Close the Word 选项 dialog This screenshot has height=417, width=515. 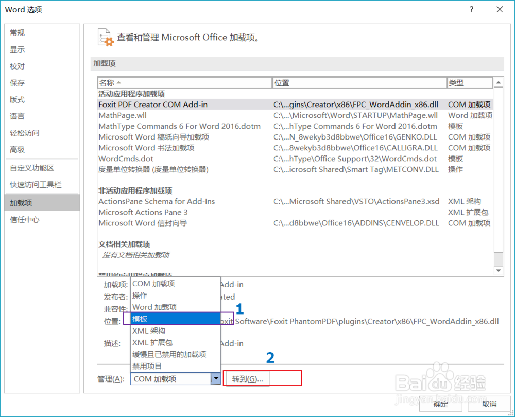[x=500, y=9]
